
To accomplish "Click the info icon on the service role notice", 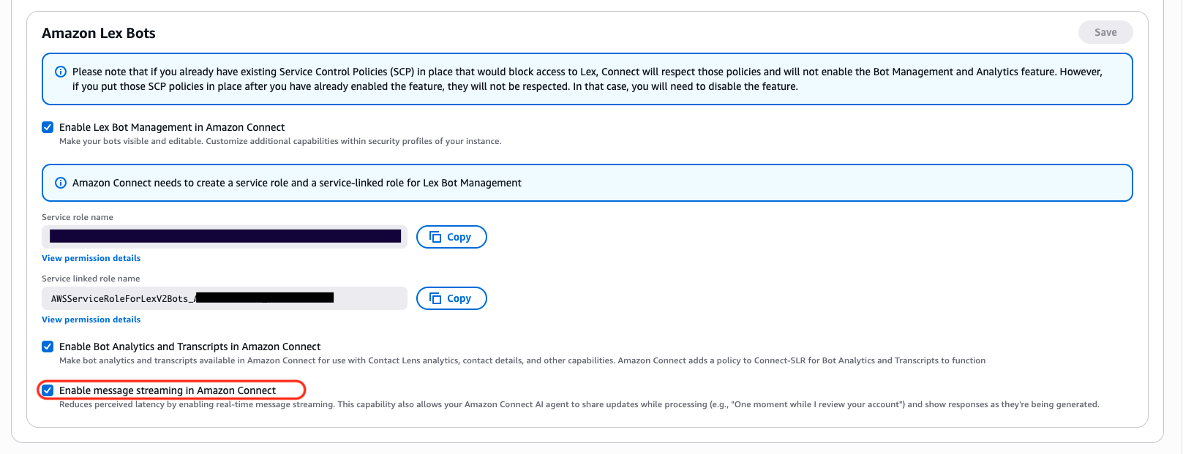I will tap(59, 183).
